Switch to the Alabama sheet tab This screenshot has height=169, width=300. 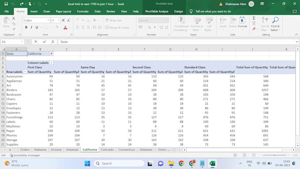tap(40, 150)
